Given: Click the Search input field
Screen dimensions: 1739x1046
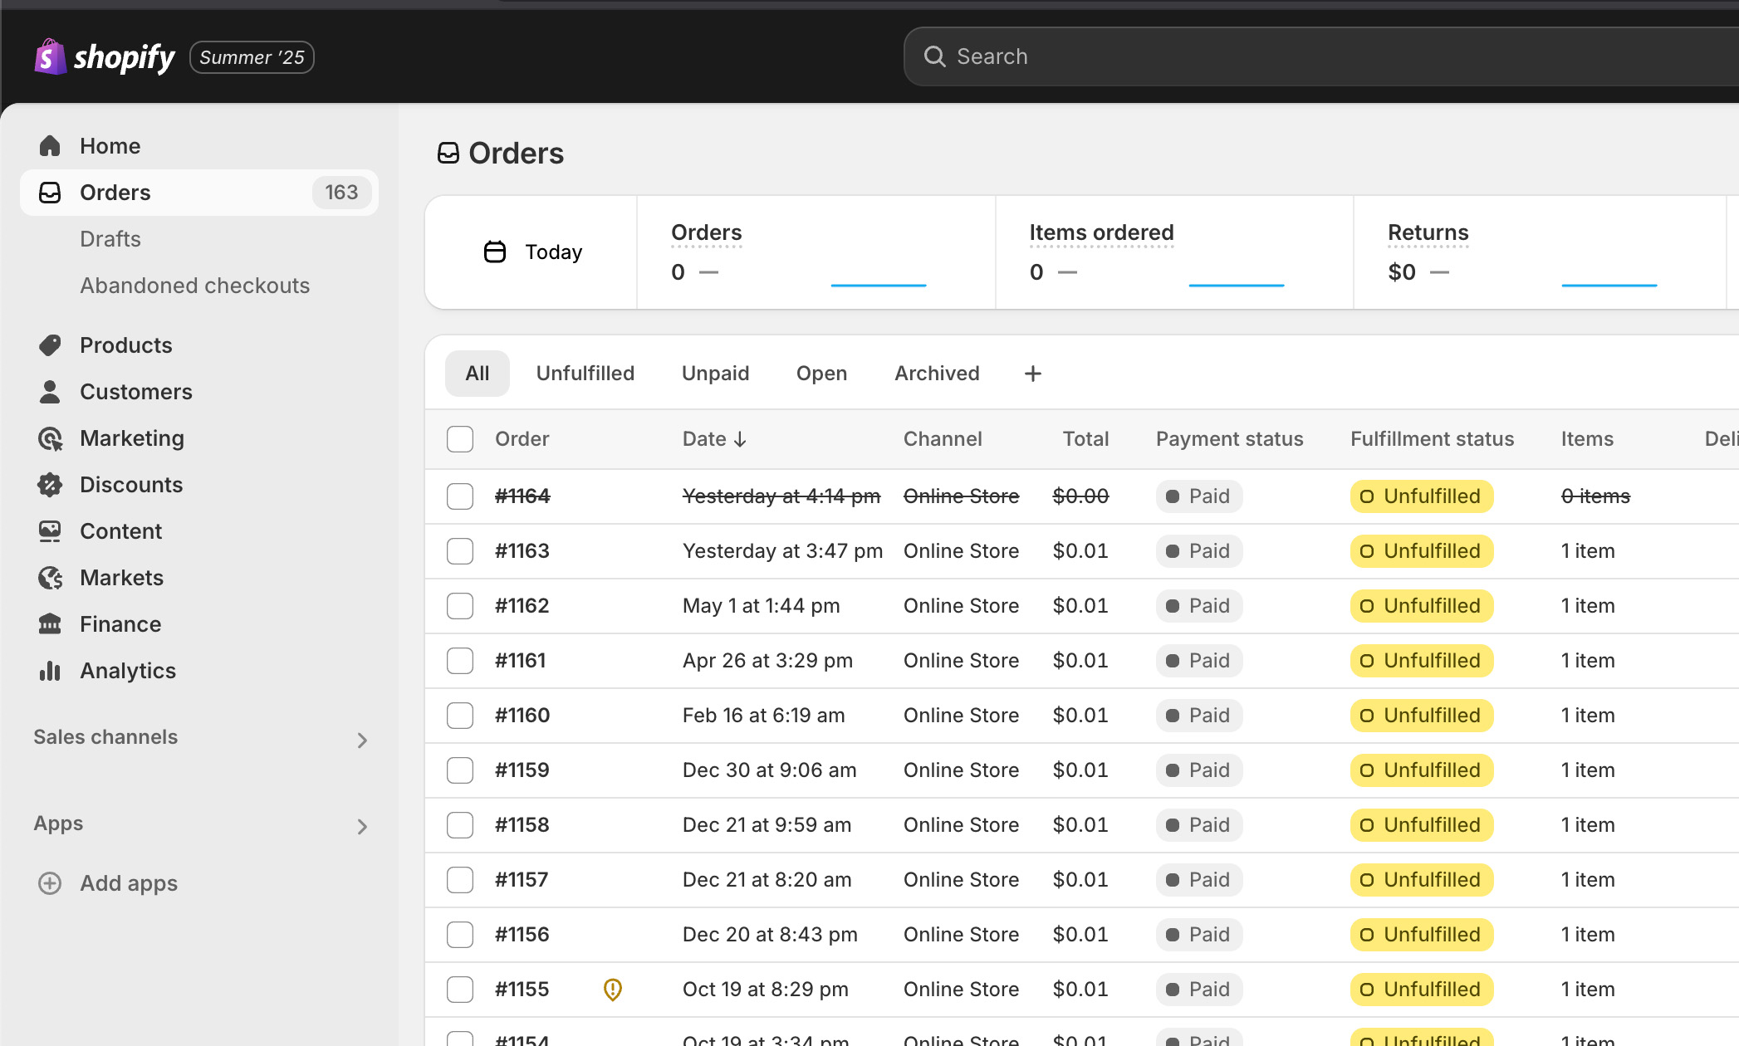Looking at the screenshot, I should pyautogui.click(x=1321, y=56).
